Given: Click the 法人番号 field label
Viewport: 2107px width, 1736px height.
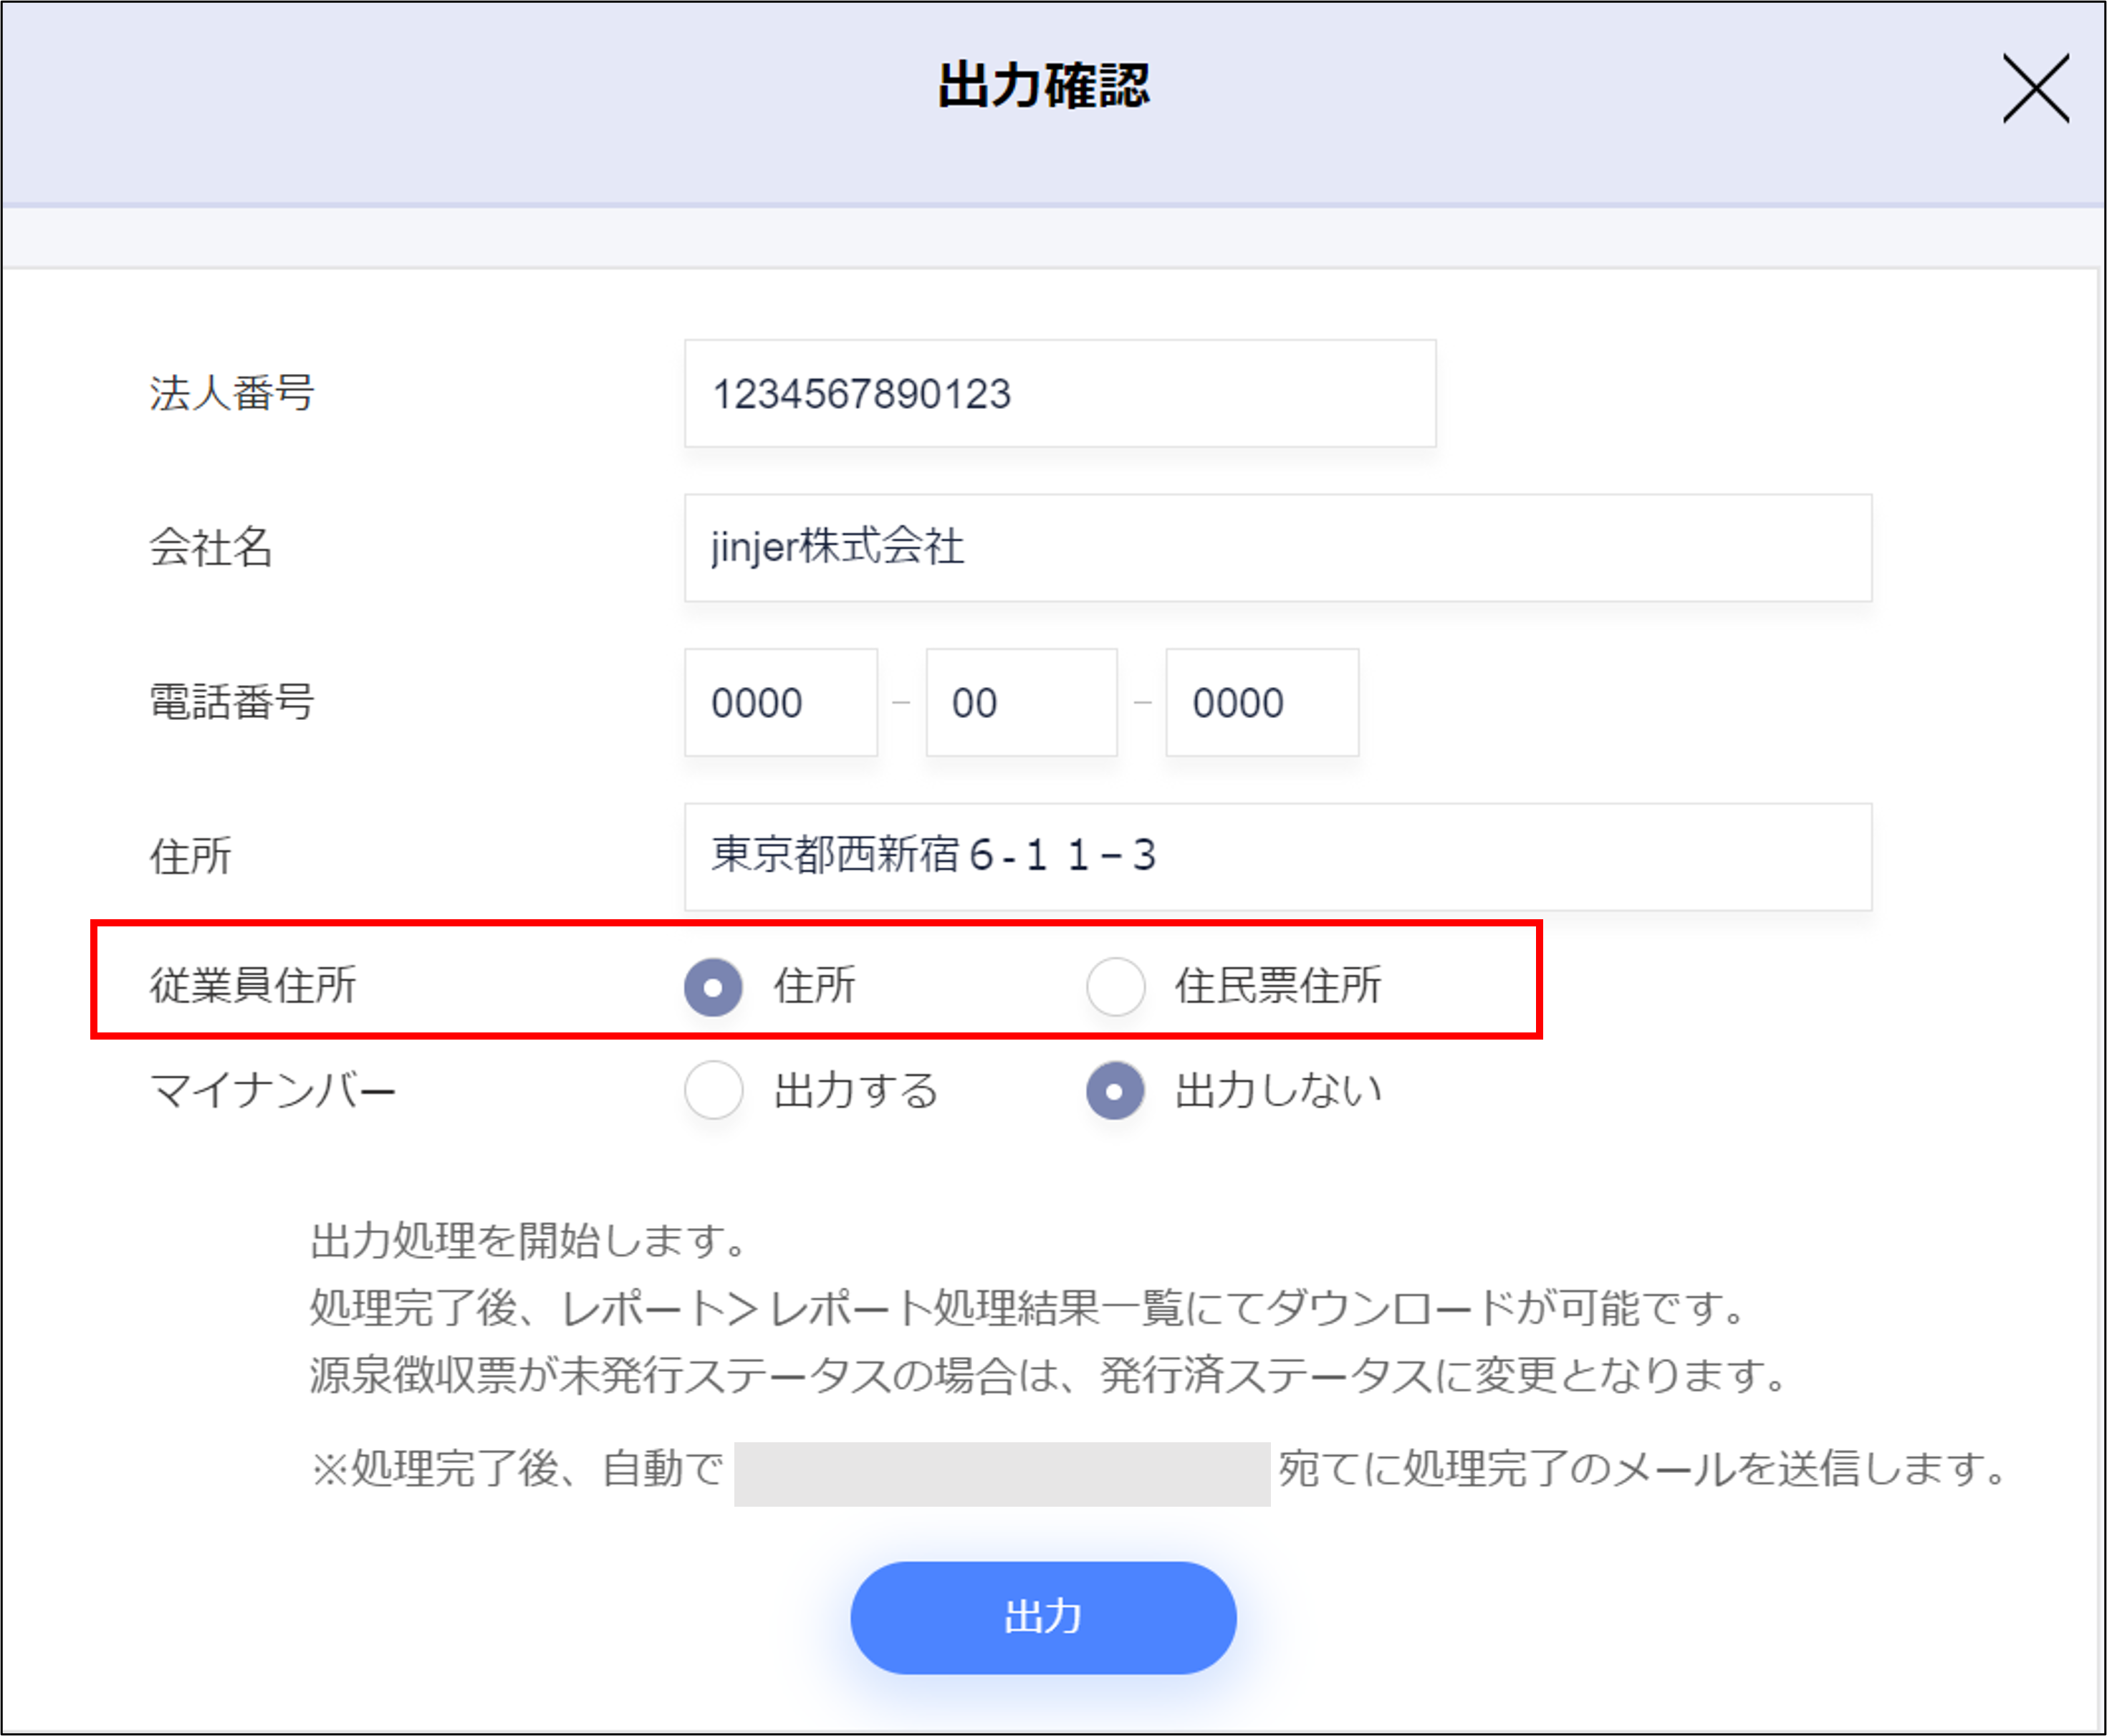Looking at the screenshot, I should point(232,393).
